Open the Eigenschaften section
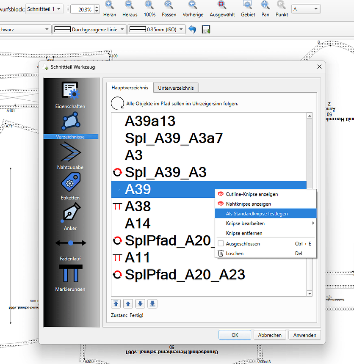354x364 pixels. [70, 95]
